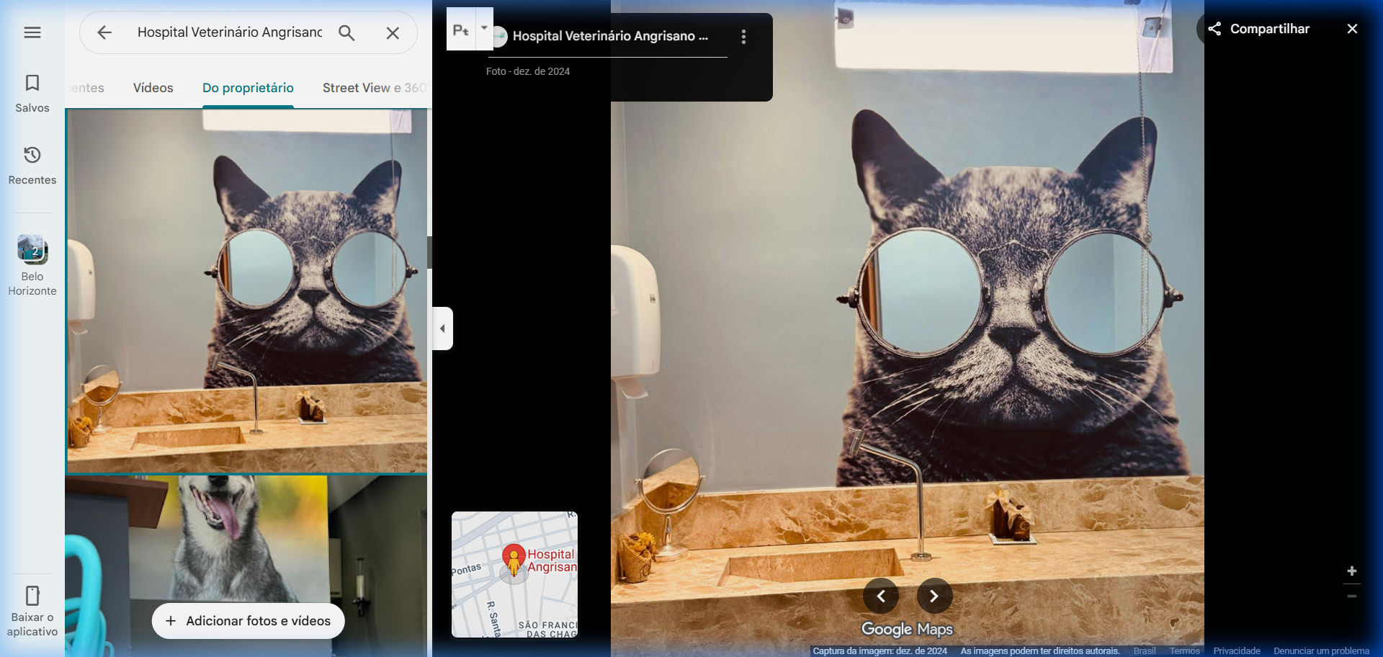1383x657 pixels.
Task: Open the Pt language input dropdown
Action: point(484,28)
